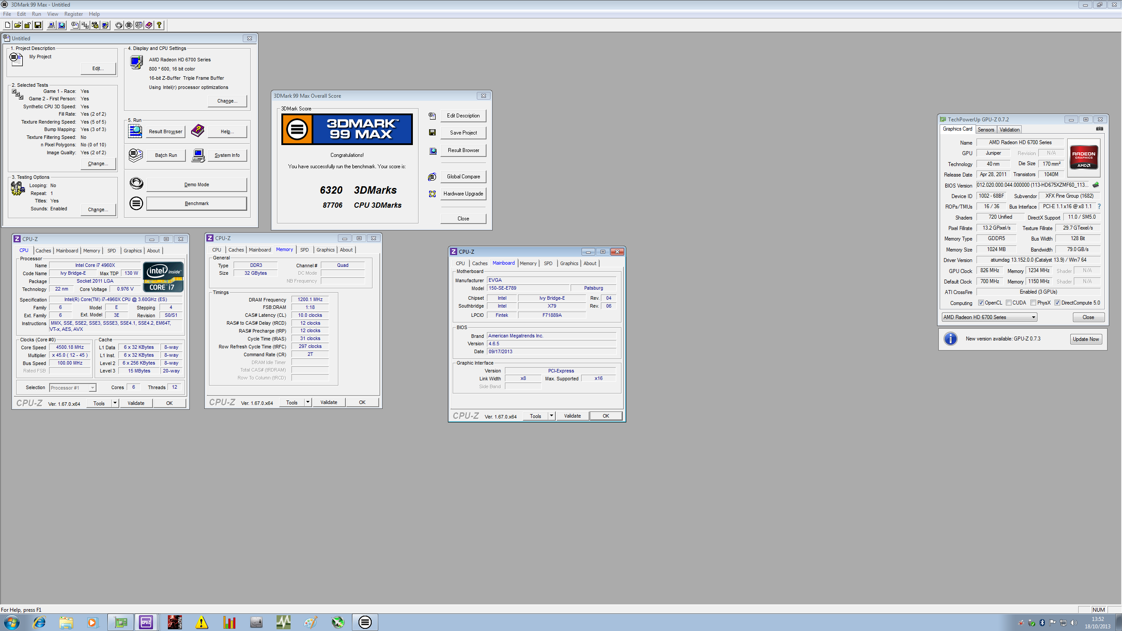Open the Windows Start orb
Screen dimensions: 1122x631
tap(12, 622)
